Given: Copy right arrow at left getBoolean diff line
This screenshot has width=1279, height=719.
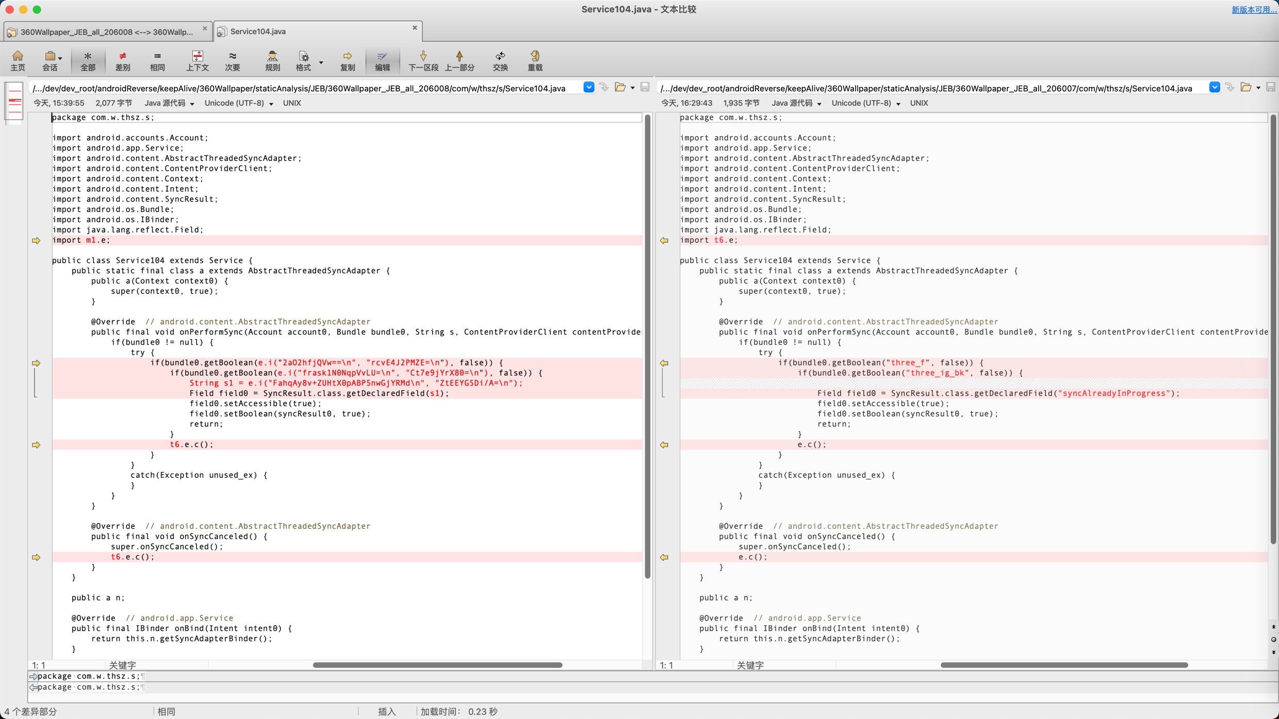Looking at the screenshot, I should [x=36, y=363].
